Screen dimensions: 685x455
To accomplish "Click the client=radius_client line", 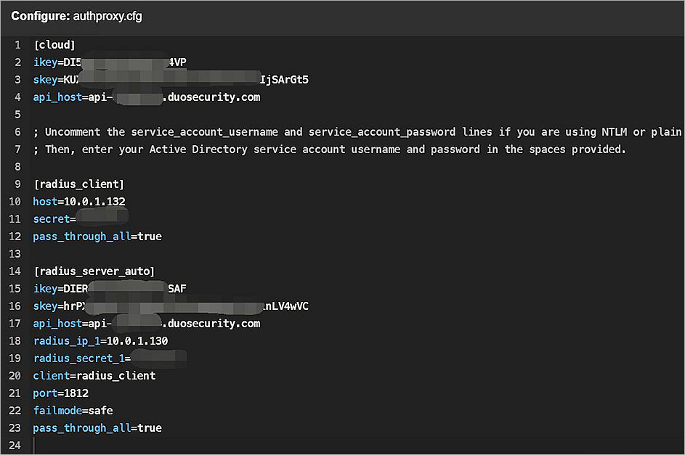I will click(94, 376).
